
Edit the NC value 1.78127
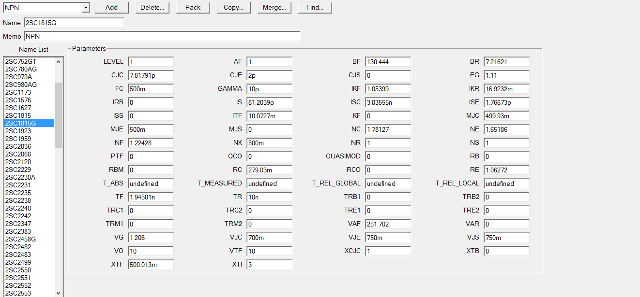coord(388,129)
